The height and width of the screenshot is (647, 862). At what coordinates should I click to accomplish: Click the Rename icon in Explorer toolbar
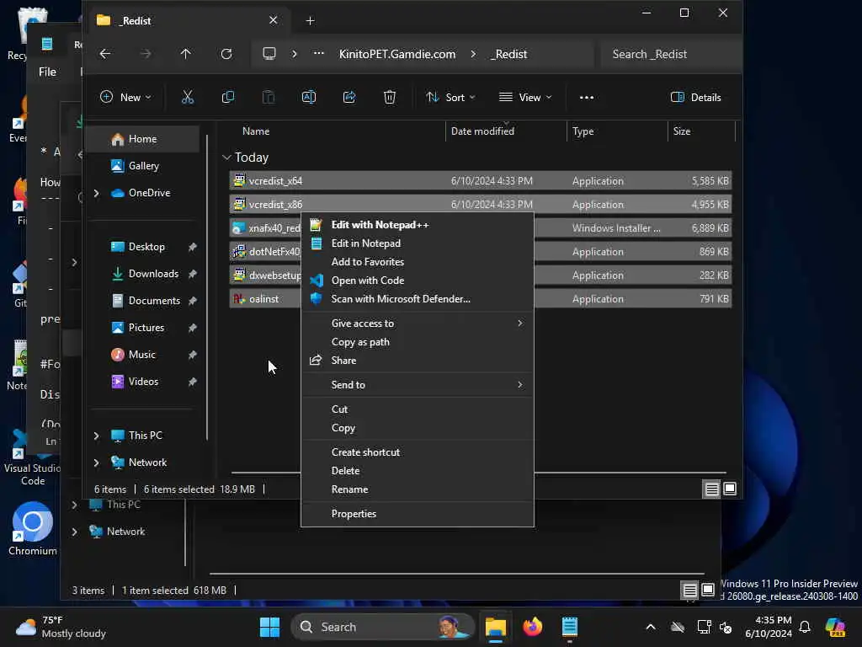[309, 98]
